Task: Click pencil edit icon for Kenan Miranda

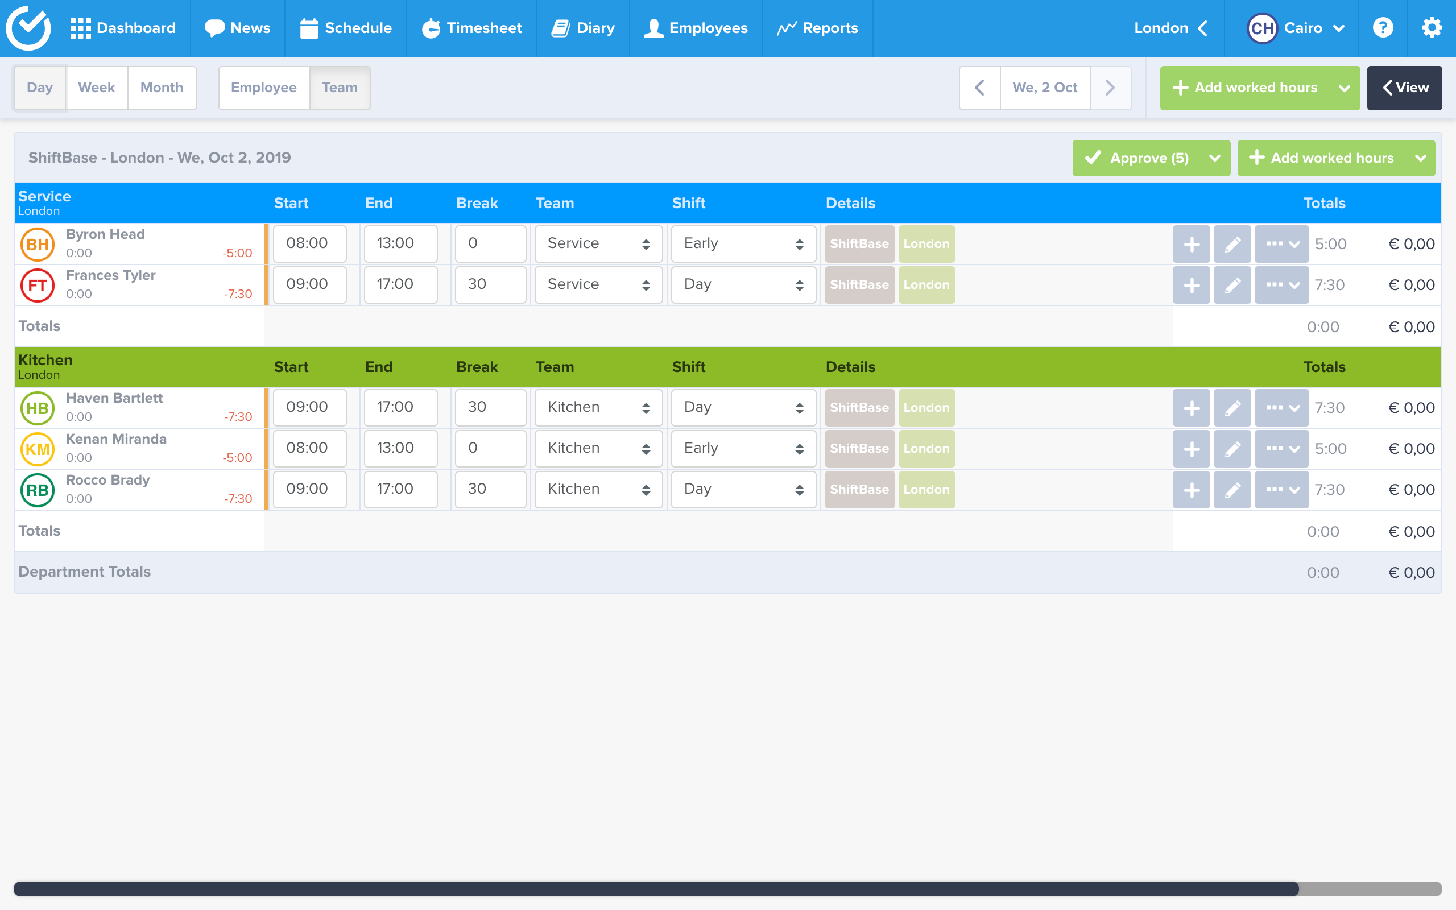Action: point(1231,448)
